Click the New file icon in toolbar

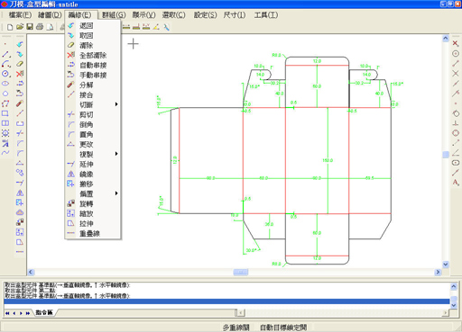(10, 27)
